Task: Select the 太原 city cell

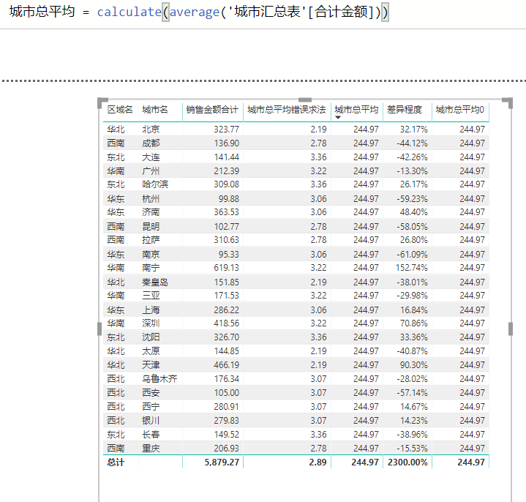Action: (x=151, y=351)
